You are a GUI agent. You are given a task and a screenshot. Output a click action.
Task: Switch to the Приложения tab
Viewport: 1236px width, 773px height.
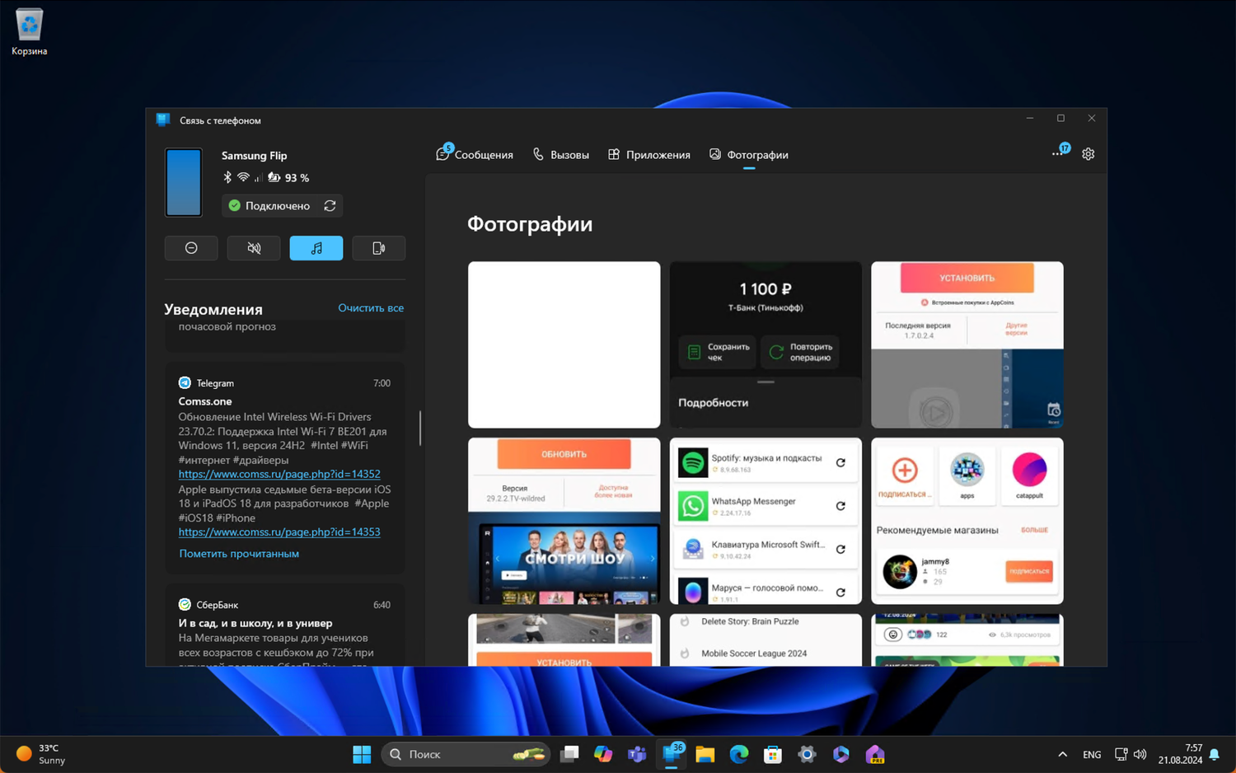coord(649,154)
